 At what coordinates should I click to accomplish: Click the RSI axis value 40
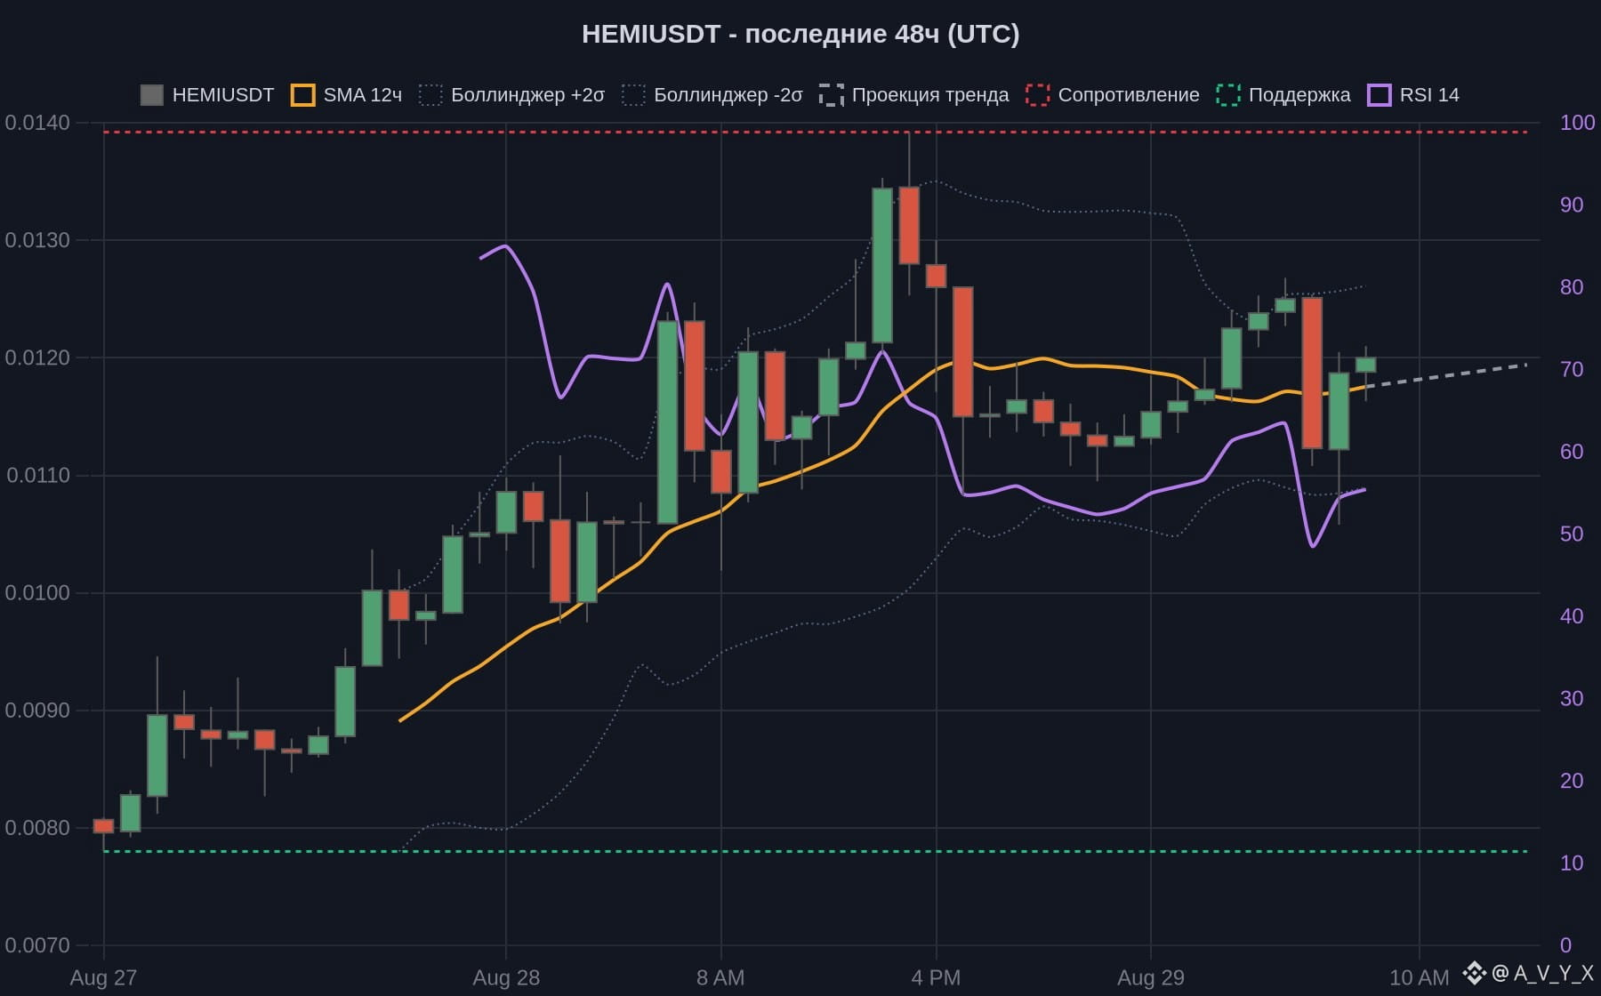pyautogui.click(x=1572, y=616)
